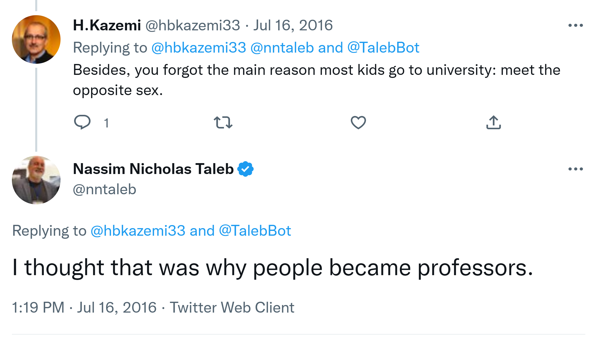Retweet H.Kazemi's tweet
Image resolution: width=598 pixels, height=348 pixels.
[x=223, y=122]
